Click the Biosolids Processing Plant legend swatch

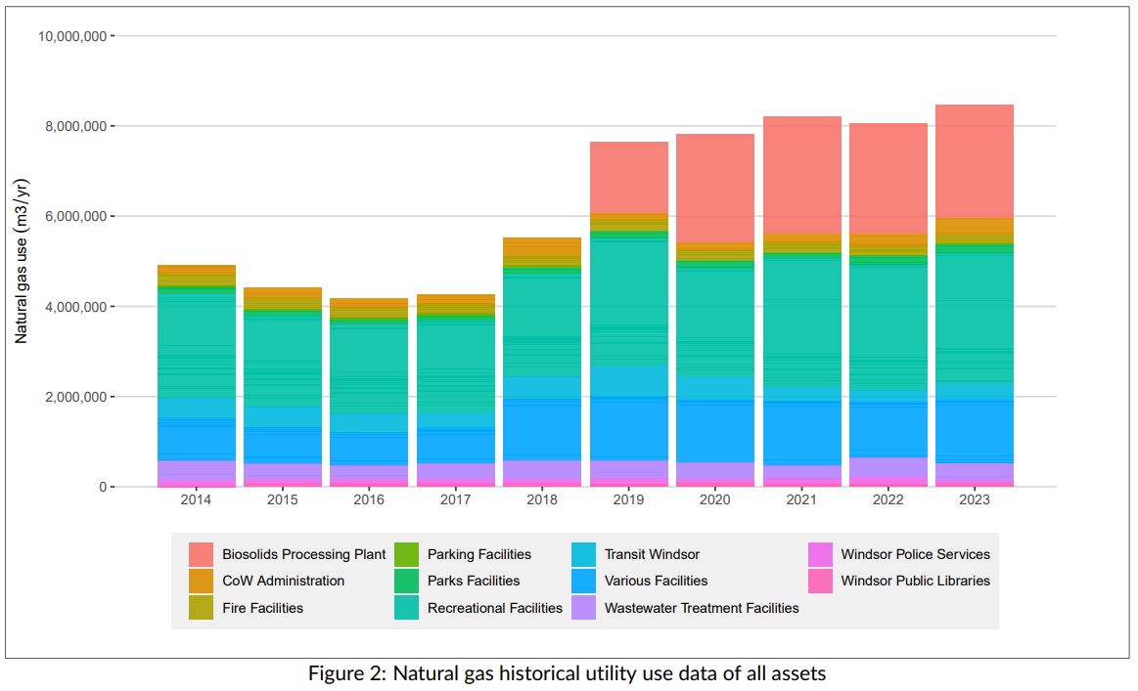(x=200, y=553)
